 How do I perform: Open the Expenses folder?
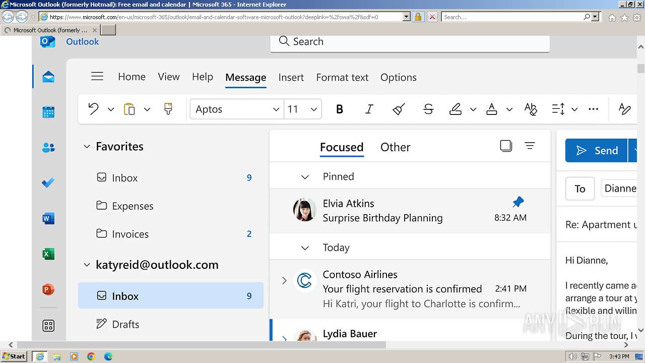(x=171, y=206)
